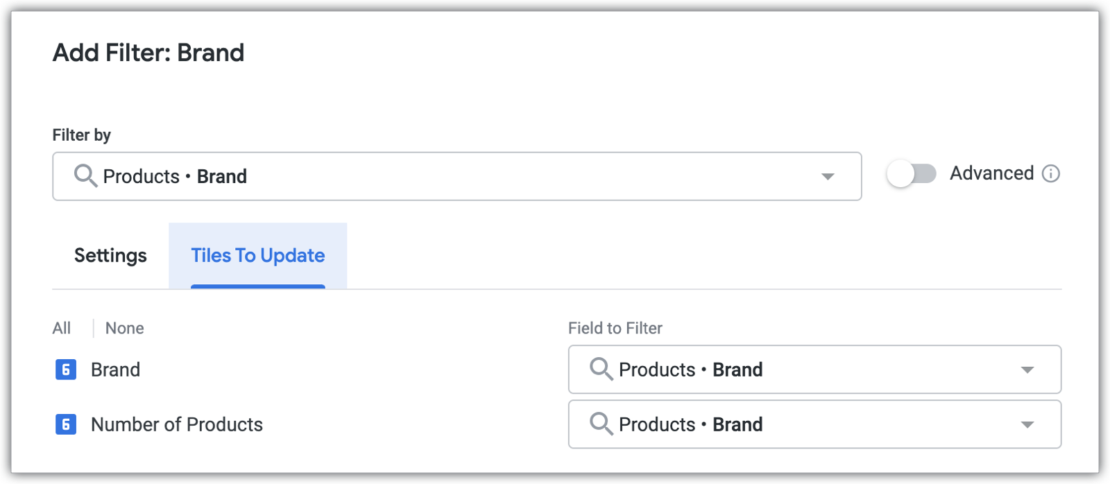Viewport: 1110px width, 484px height.
Task: Switch to the Settings tab
Action: point(110,256)
